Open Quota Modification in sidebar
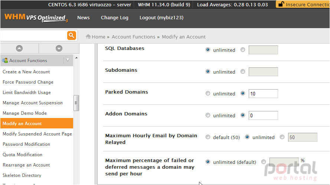 click(x=22, y=155)
